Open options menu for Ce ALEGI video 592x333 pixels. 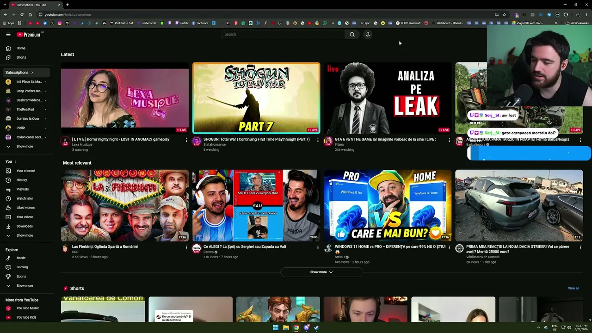point(318,247)
